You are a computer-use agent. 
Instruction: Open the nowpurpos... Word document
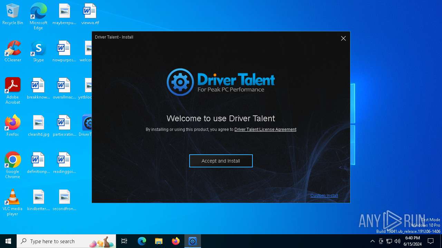tap(64, 52)
